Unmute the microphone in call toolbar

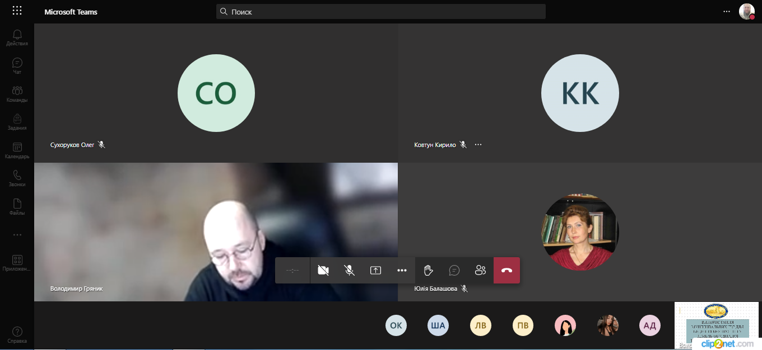(x=349, y=270)
